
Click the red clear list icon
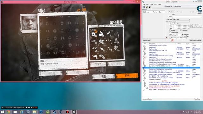[172, 40]
